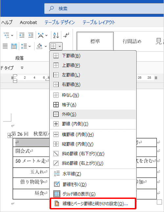Click the table move handle icon
Image resolution: width=164 pixels, height=212 pixels.
tap(10, 135)
